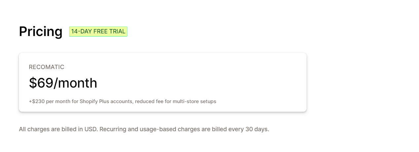419x152 pixels.
Task: Click the "$69" amount in plan price
Action: coord(41,83)
